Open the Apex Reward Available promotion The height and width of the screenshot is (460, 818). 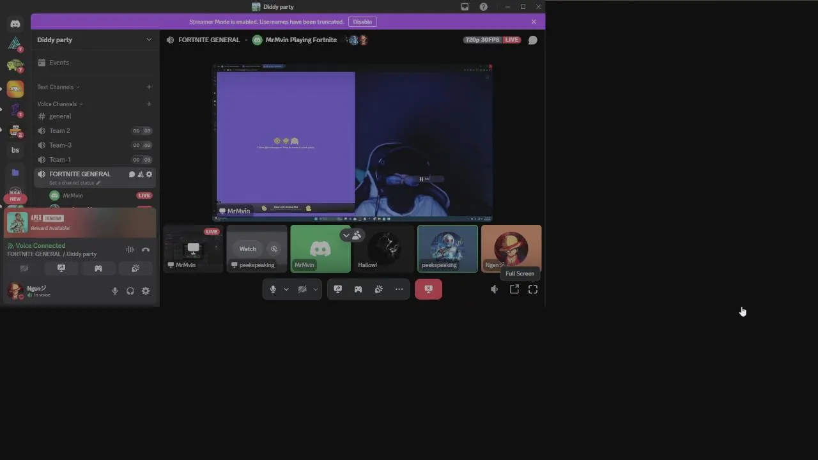(81, 222)
